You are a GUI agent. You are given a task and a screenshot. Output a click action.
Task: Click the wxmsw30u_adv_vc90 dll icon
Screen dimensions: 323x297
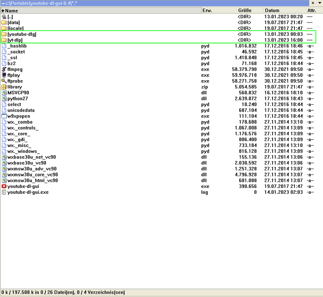tap(4, 169)
